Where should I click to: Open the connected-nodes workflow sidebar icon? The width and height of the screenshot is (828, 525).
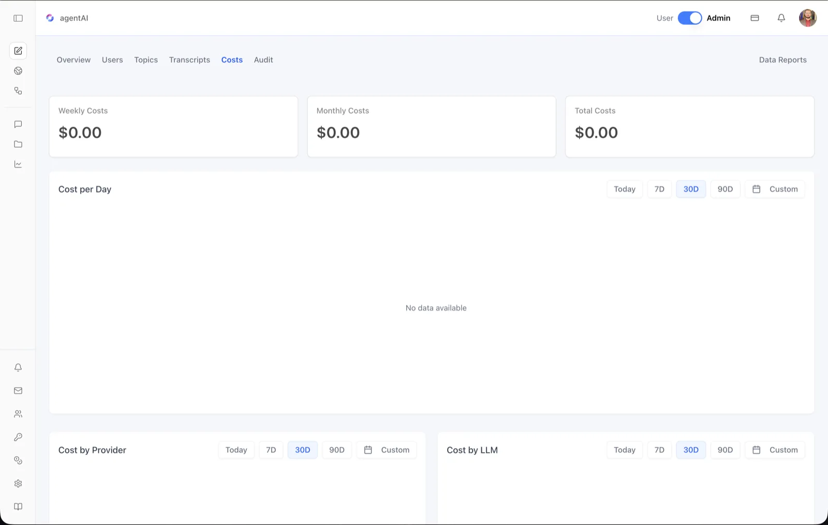coord(18,91)
